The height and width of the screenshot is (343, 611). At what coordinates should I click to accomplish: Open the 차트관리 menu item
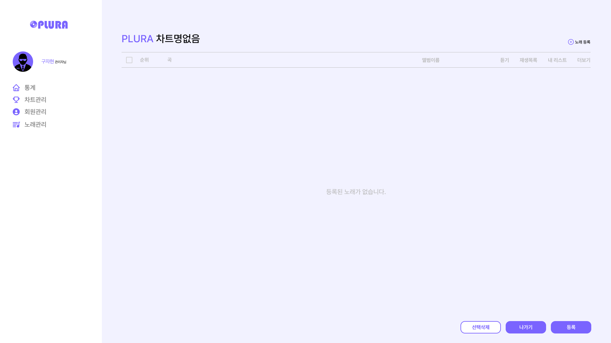coord(35,100)
